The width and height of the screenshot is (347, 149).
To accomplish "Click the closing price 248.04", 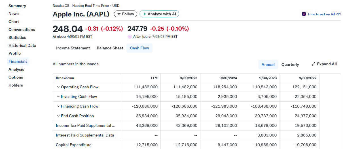I will 68,29.
